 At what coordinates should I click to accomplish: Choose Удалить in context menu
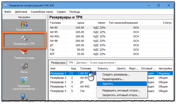[x=122, y=84]
